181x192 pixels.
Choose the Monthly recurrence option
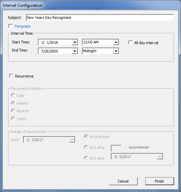tap(13, 111)
